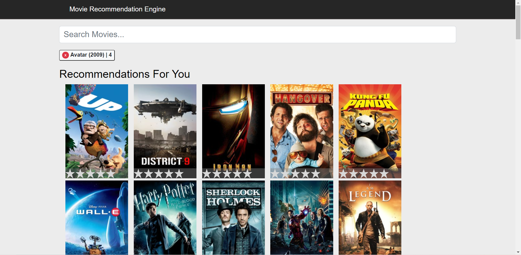Click the vertical scrollbar thumb
Viewport: 521px width, 255px height.
(518, 22)
